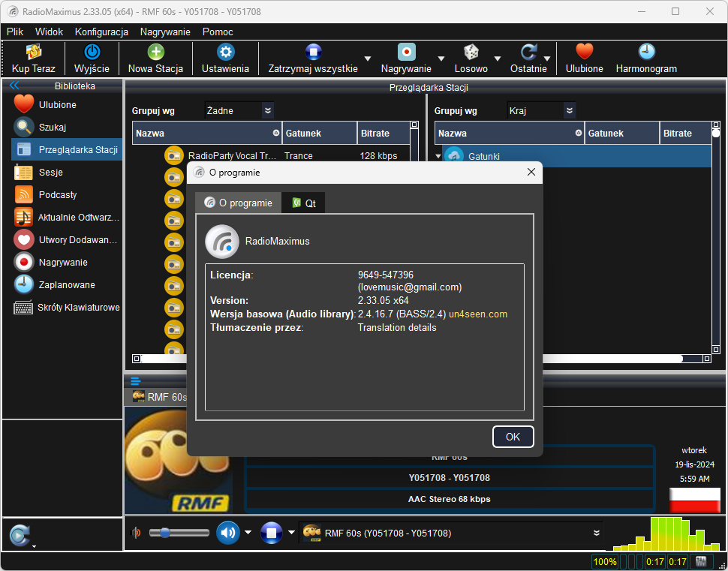Click the equalizer icon in status bar
This screenshot has height=571, width=728.
click(701, 562)
